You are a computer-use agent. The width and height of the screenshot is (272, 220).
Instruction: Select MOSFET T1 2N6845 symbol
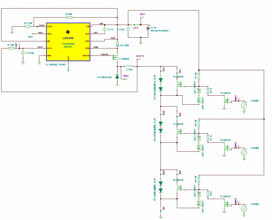[x=115, y=57]
